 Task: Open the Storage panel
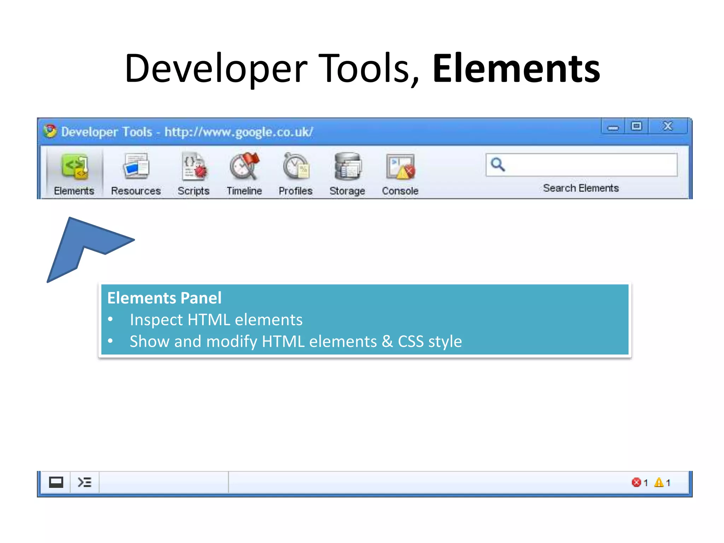(347, 174)
